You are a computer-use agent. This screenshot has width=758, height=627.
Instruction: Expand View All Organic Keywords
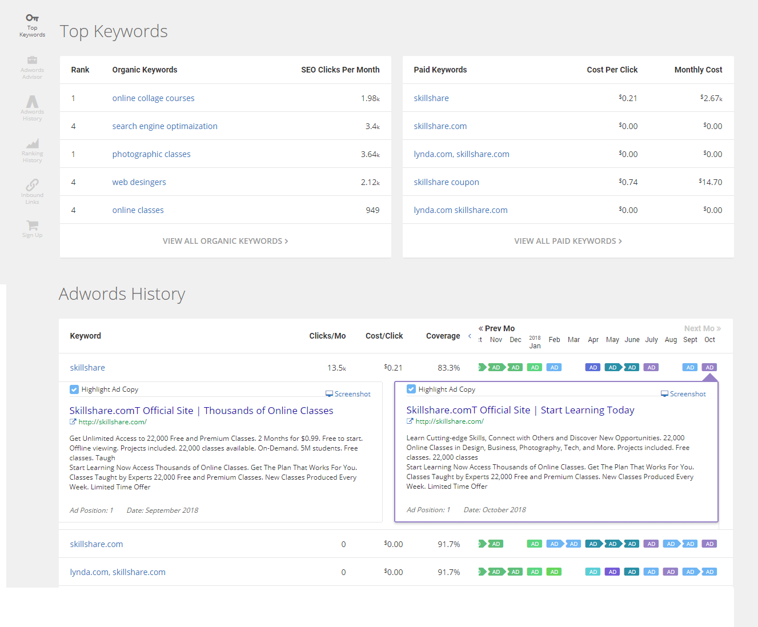coord(226,241)
